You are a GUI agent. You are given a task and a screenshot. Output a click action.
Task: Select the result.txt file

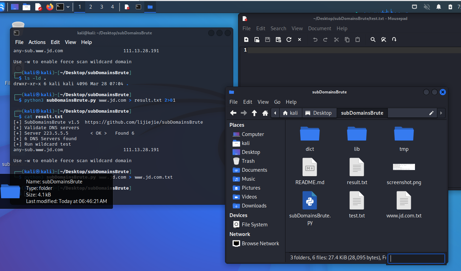pos(357,167)
